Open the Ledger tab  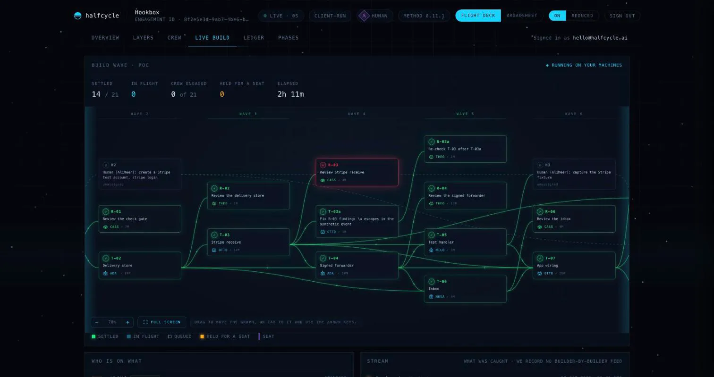click(254, 38)
